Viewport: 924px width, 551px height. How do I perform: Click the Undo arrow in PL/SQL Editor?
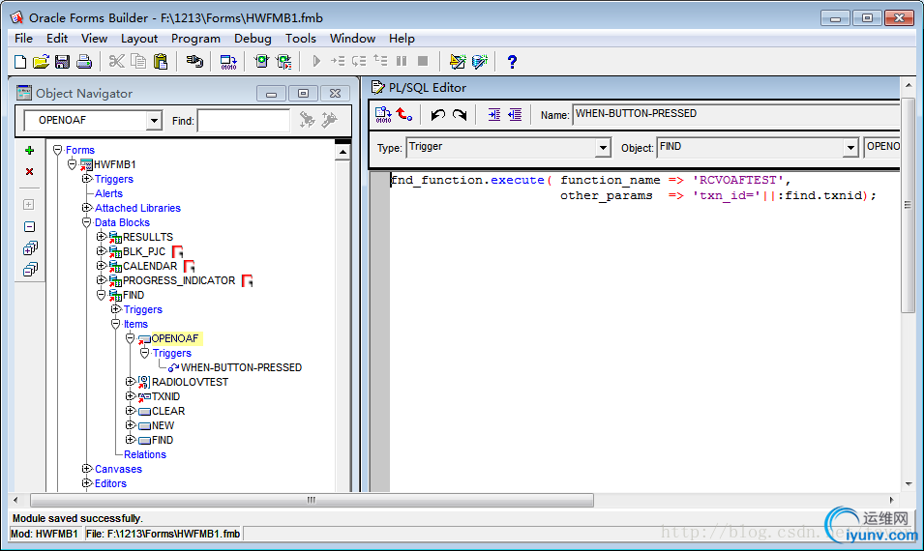coord(438,115)
